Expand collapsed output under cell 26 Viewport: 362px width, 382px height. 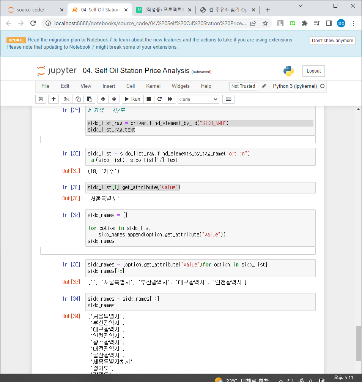[178, 140]
